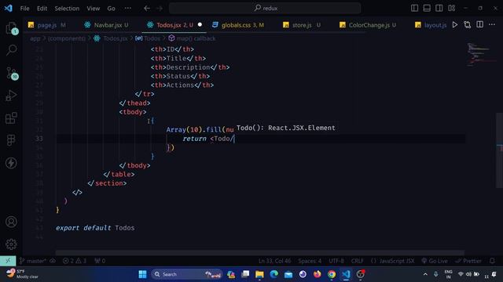
Task: Open the notifications bell
Action: pos(492,261)
